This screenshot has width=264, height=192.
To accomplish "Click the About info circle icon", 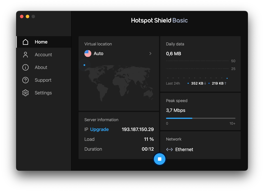I will 26,67.
